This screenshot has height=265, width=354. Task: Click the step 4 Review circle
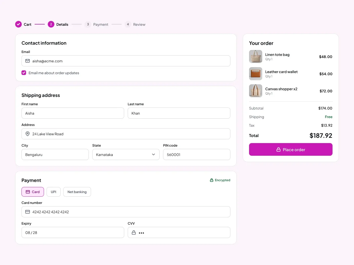(128, 24)
